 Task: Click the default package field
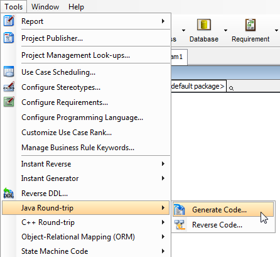click(x=198, y=86)
